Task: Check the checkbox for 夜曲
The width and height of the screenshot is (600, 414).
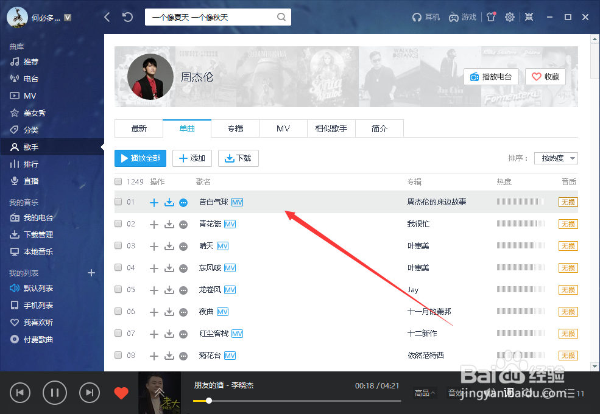Action: [x=118, y=311]
